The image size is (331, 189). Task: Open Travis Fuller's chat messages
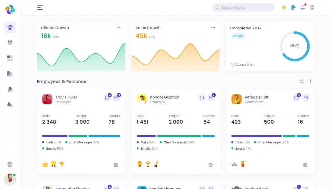coord(107,97)
